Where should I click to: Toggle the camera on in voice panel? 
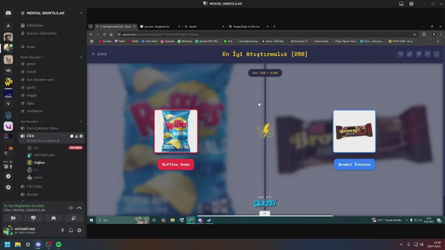tap(13, 218)
